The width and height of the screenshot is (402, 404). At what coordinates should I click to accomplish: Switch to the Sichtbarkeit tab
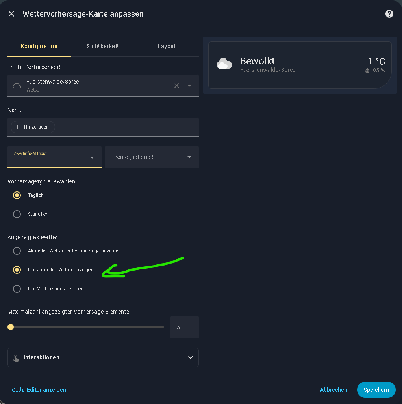coord(103,46)
